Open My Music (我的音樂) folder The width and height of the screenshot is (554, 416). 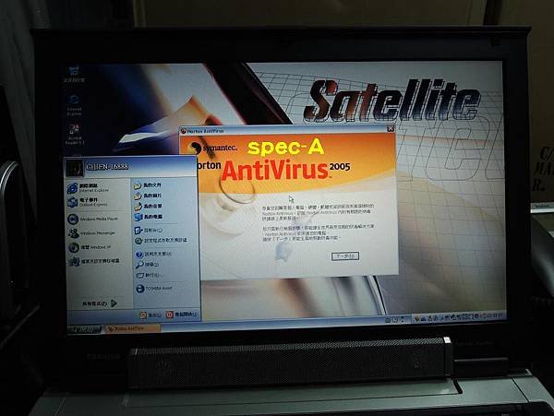pos(148,206)
